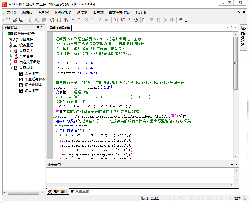
Task: Click the hand stop icon
Action: pos(136,20)
